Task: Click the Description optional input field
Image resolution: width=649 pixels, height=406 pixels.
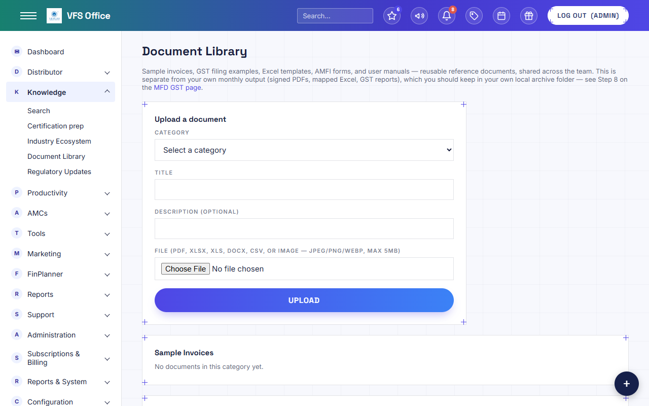Action: [x=304, y=228]
